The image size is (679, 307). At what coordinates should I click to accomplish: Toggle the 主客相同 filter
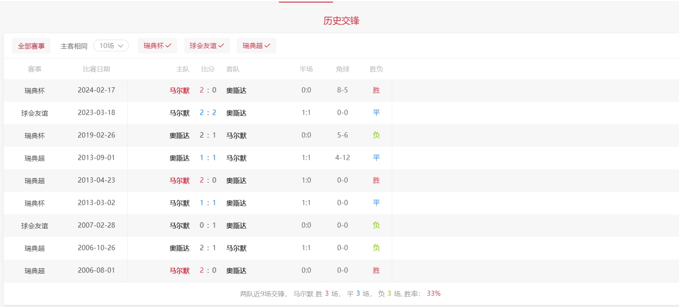pos(74,46)
